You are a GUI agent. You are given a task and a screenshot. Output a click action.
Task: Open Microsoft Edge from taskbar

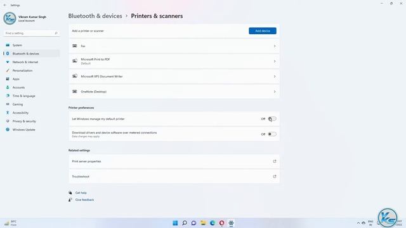pyautogui.click(x=213, y=223)
